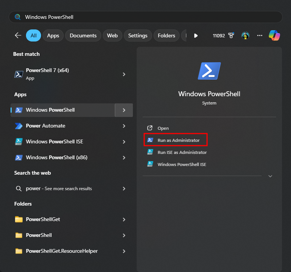Switch to the Apps filter tab

click(x=53, y=35)
